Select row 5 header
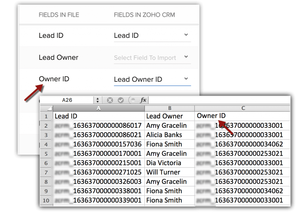Viewport: 298px width, 214px height. (x=46, y=153)
